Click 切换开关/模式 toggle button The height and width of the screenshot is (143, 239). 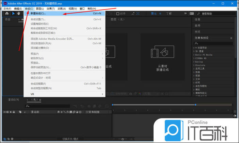pyautogui.click(x=70, y=139)
